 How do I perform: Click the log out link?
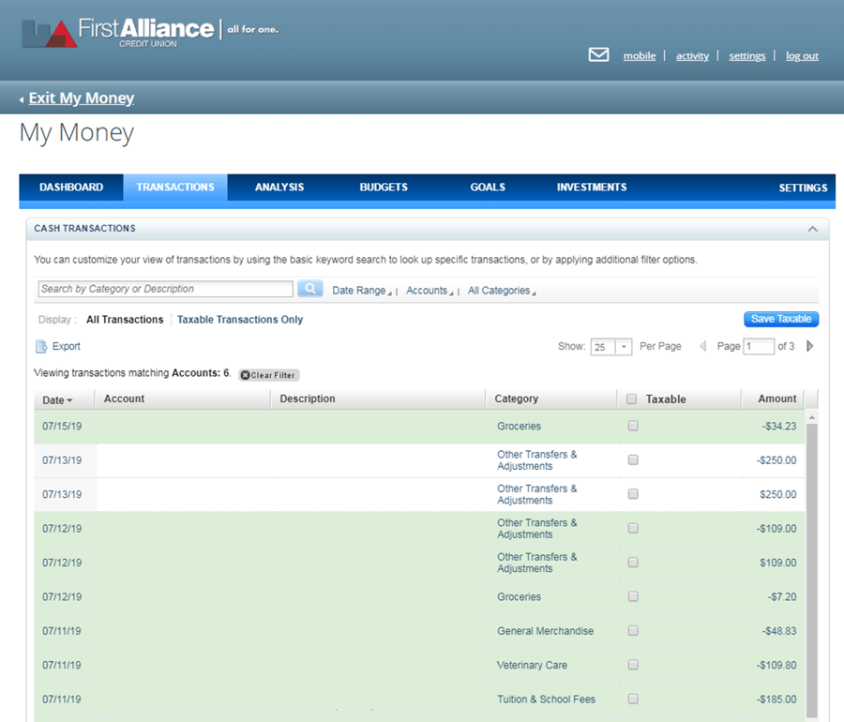pos(802,55)
